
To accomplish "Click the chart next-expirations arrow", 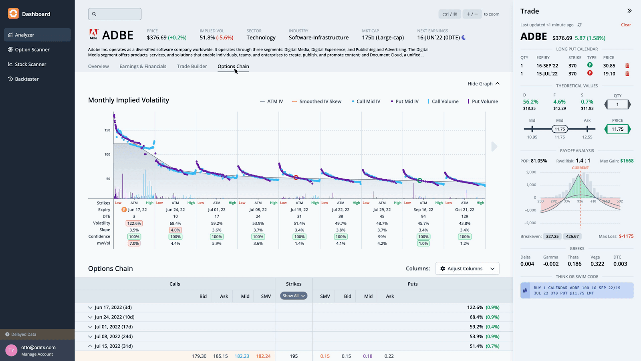I will pyautogui.click(x=494, y=146).
